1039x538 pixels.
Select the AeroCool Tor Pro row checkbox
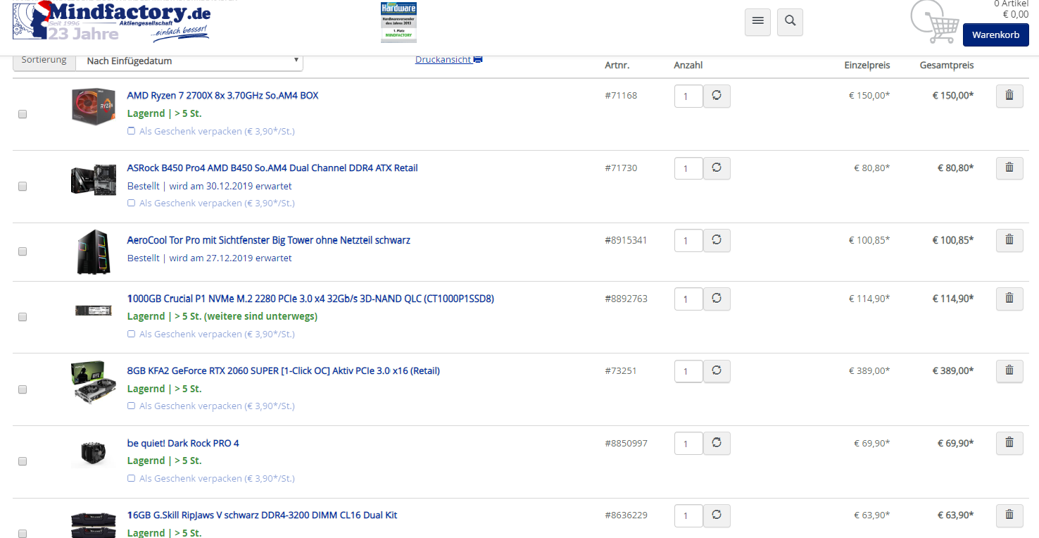[x=23, y=251]
